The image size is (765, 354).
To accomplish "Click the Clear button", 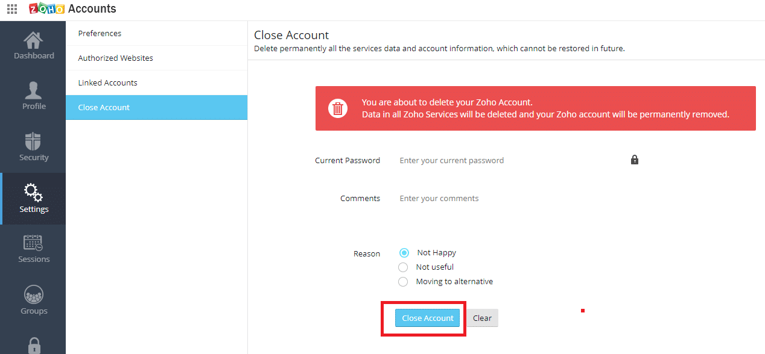I will click(482, 318).
